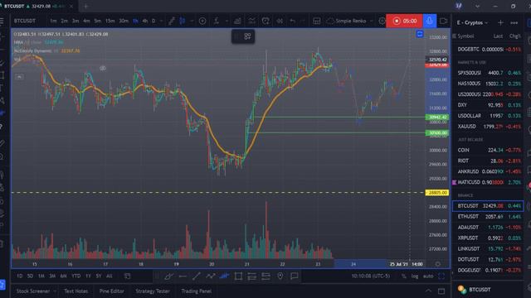
Task: Click the green 30942.42 price line label
Action: pyautogui.click(x=437, y=118)
